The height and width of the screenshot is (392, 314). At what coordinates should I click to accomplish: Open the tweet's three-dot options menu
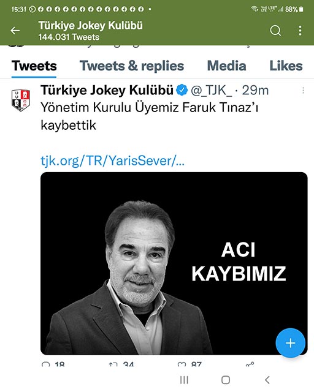click(303, 90)
